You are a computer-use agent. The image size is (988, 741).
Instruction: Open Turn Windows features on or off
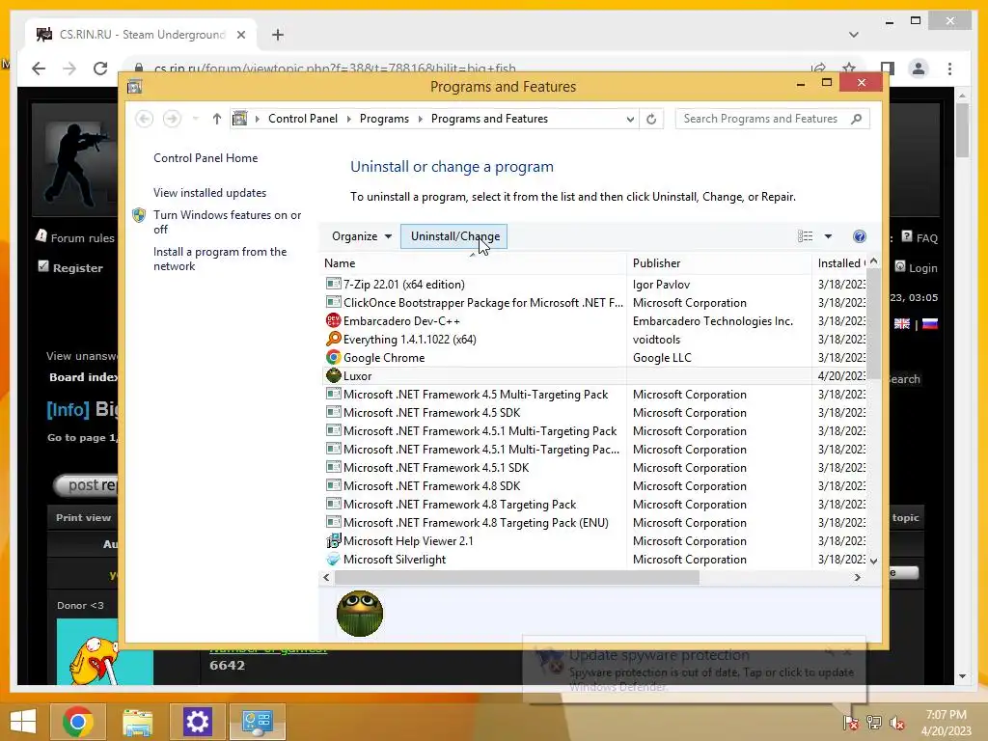tap(228, 222)
